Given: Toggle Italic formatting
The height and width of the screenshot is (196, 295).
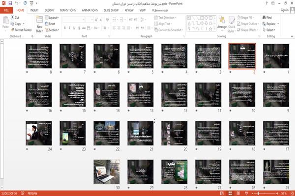Looking at the screenshot, I should 70,28.
